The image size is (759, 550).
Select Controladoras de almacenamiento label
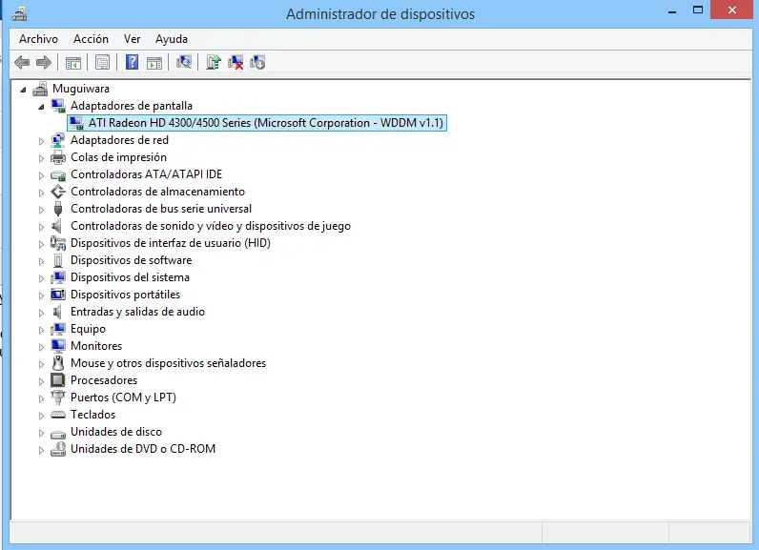pos(157,192)
